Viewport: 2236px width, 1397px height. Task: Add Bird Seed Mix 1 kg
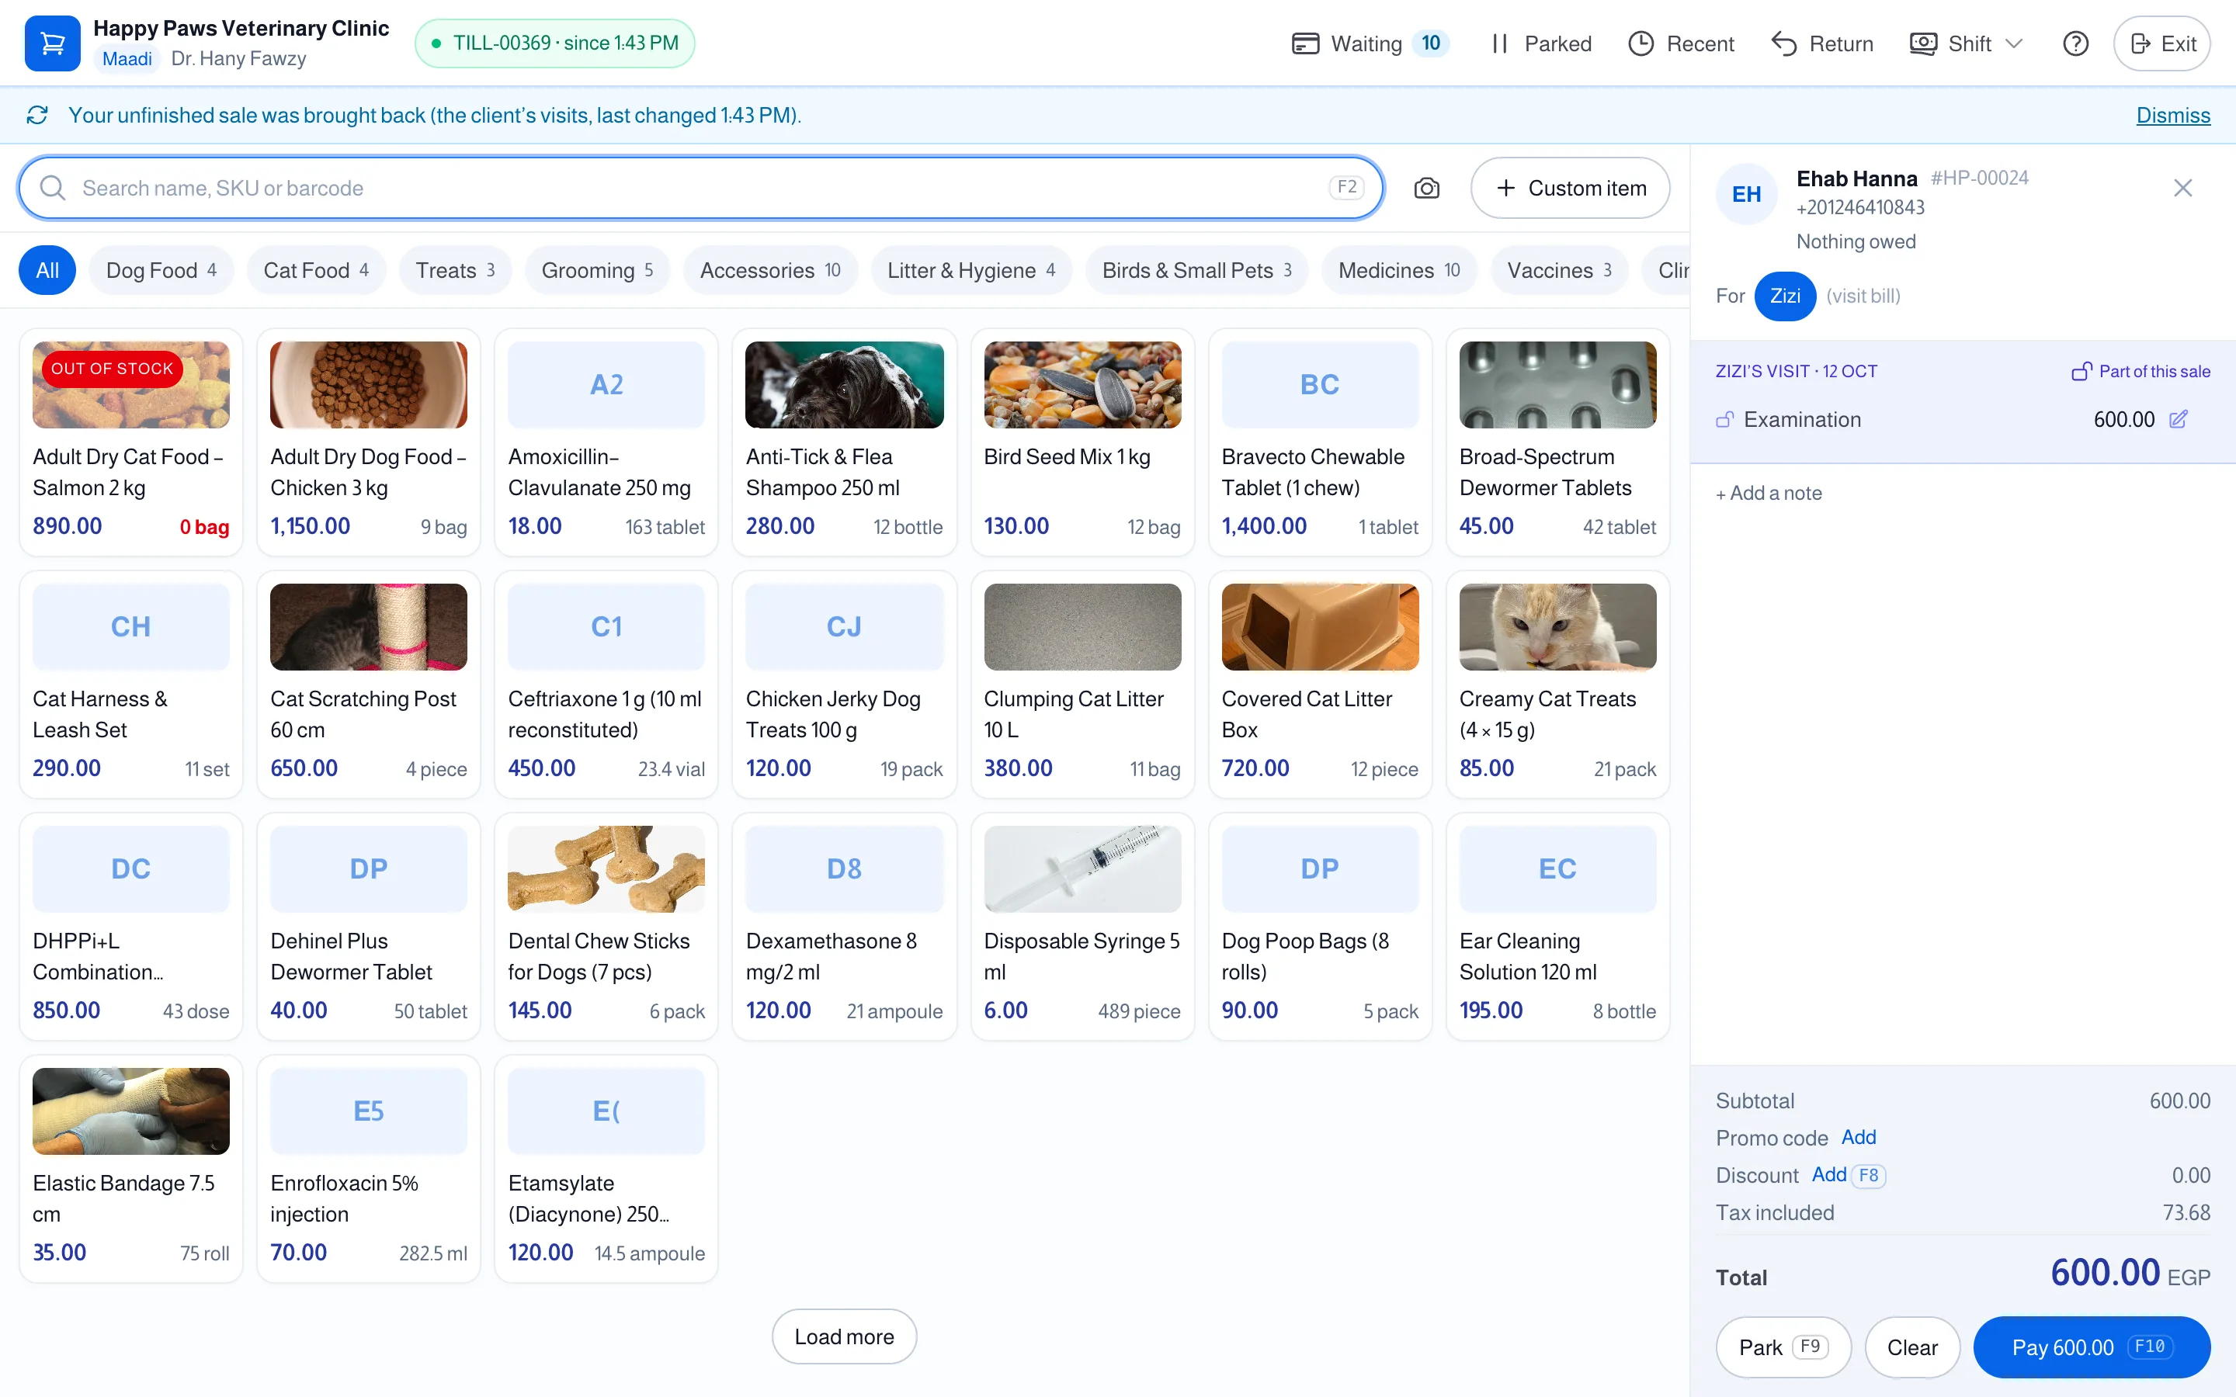tap(1082, 442)
